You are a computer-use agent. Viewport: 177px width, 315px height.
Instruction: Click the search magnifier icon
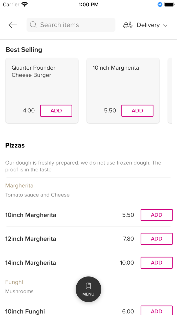[x=33, y=25]
